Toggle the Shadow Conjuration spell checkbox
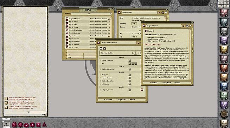The width and height of the screenshot is (230, 128). coord(101,69)
